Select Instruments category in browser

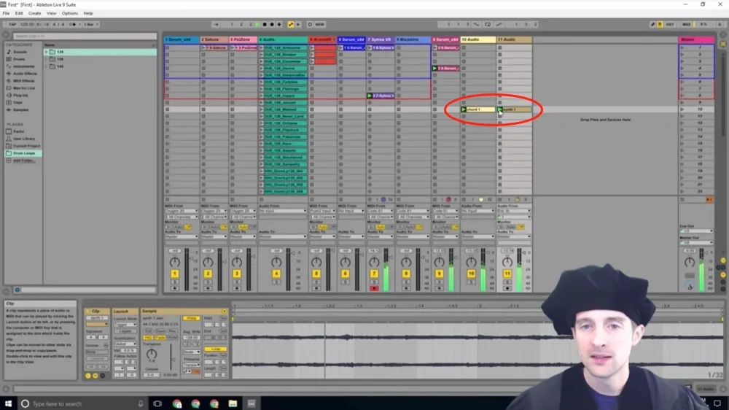click(x=23, y=66)
